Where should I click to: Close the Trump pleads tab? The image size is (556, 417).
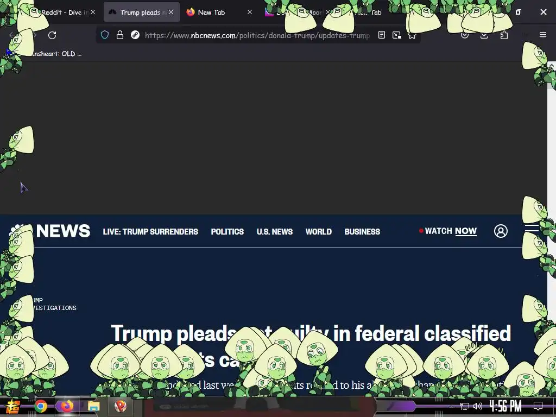(171, 12)
